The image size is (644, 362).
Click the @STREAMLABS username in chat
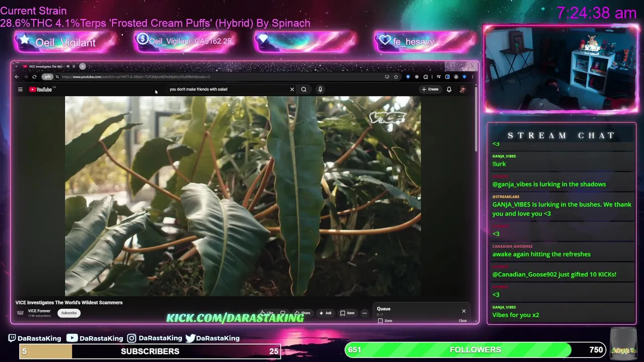tap(506, 197)
